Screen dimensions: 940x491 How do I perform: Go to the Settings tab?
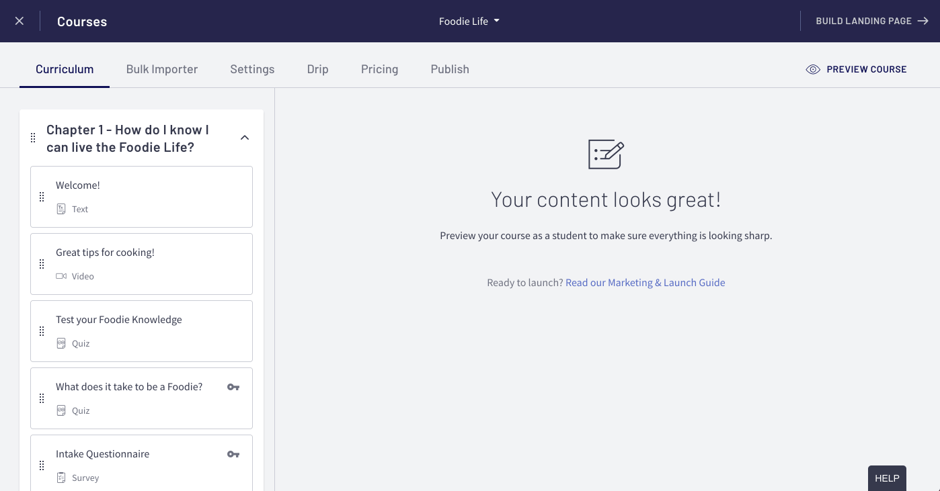pos(252,69)
